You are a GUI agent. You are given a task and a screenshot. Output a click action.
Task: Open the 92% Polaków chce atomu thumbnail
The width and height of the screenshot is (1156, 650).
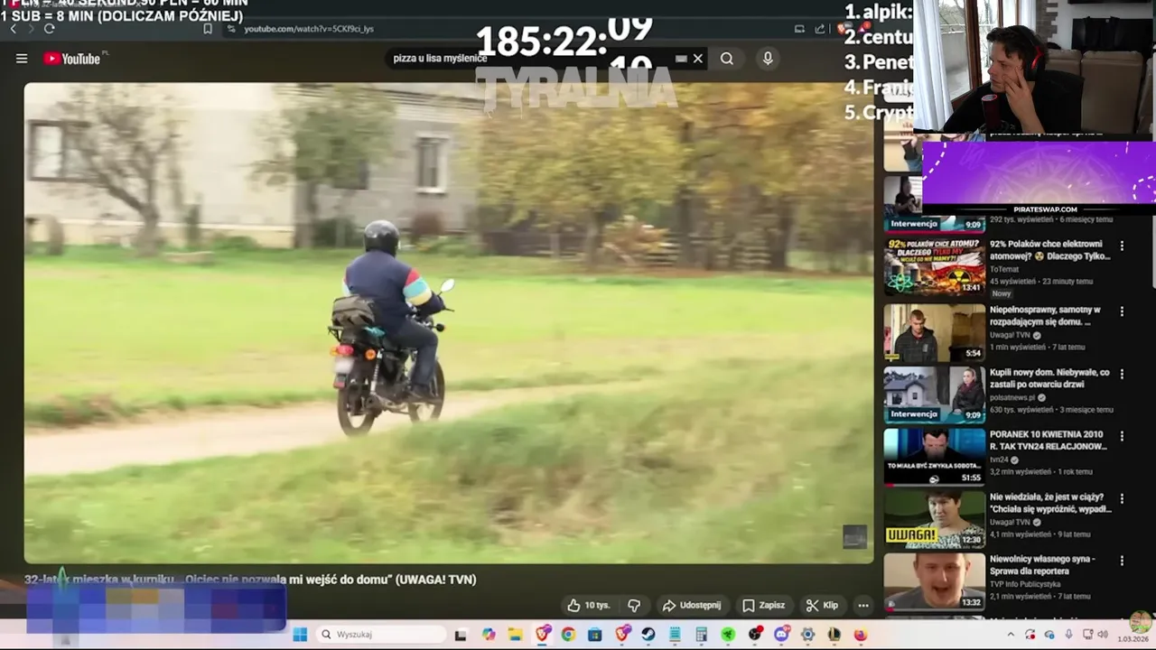point(934,265)
